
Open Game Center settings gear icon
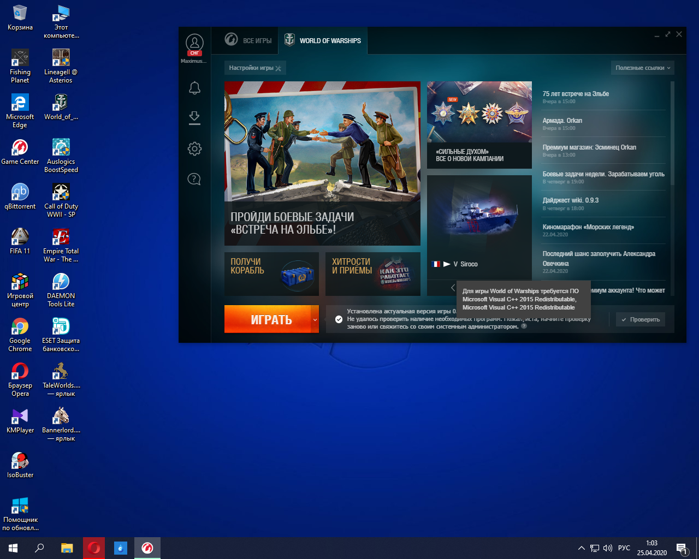click(x=194, y=148)
